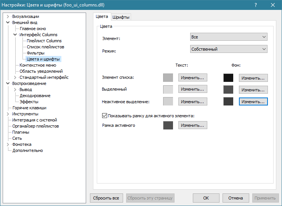Click the 'Элемент списка' text color swatch

168,78
